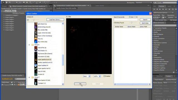The width and height of the screenshot is (178, 100).
Task: Switch to the Tracker tab
Action: (x=168, y=76)
